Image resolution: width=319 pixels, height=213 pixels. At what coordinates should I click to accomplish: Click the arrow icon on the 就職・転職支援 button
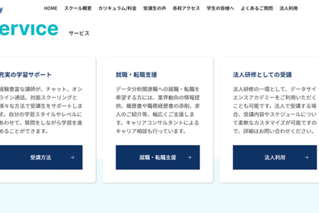tap(189, 158)
